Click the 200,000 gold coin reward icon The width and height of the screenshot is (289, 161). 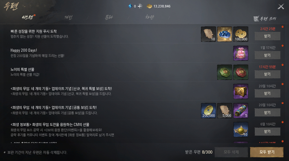coord(209,111)
